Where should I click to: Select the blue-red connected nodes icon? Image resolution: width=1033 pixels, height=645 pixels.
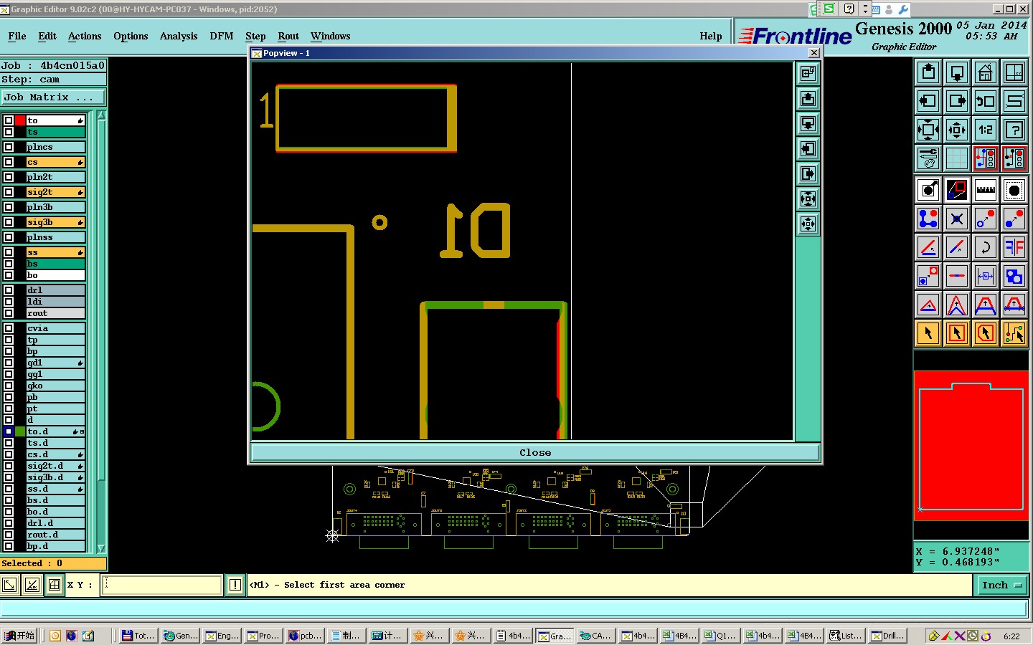pyautogui.click(x=928, y=219)
